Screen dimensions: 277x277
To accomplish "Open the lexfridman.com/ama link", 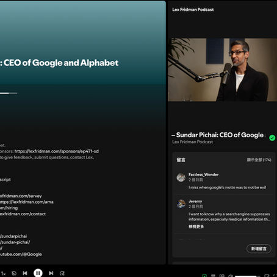I will pos(26,202).
